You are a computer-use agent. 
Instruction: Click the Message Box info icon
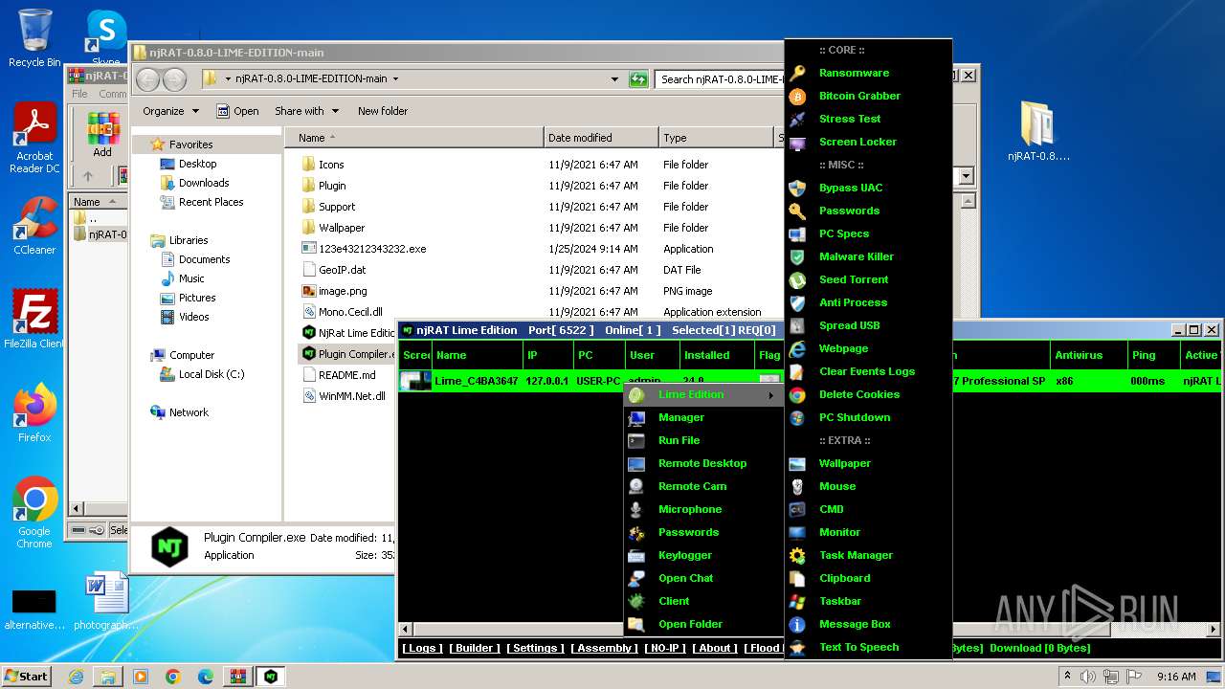[x=797, y=624]
